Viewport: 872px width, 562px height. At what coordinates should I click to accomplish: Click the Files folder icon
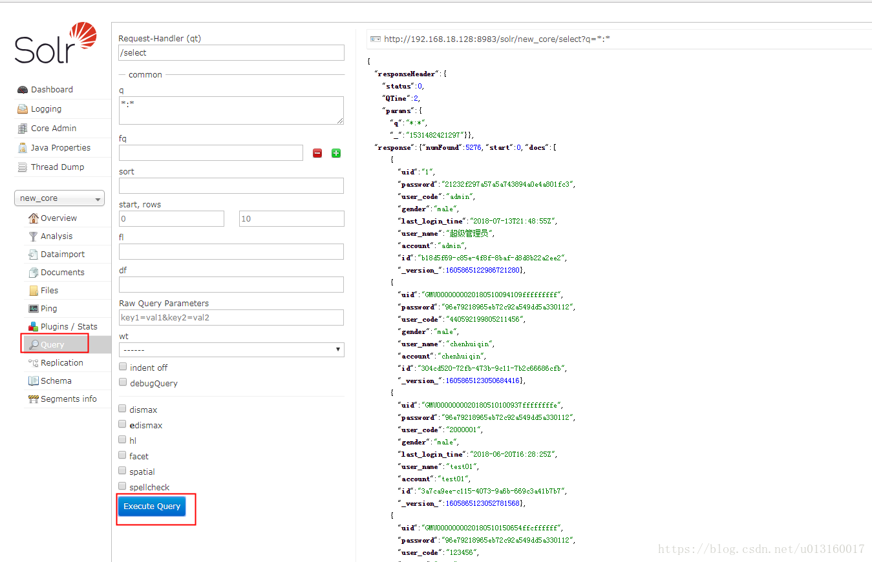(33, 291)
